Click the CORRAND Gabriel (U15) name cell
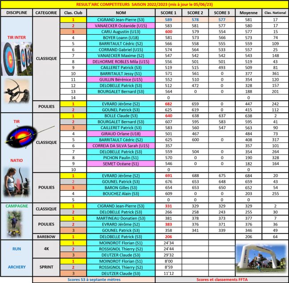This screenshot has height=283, width=289. [x=121, y=49]
